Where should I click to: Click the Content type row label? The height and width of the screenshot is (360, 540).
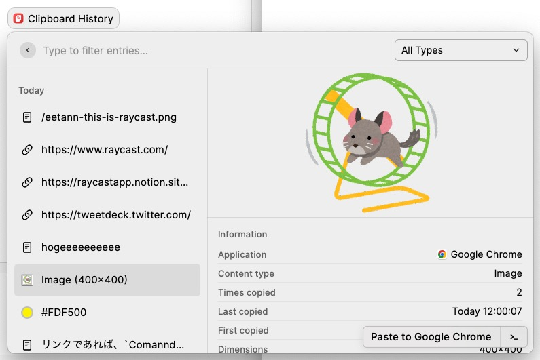(x=247, y=273)
